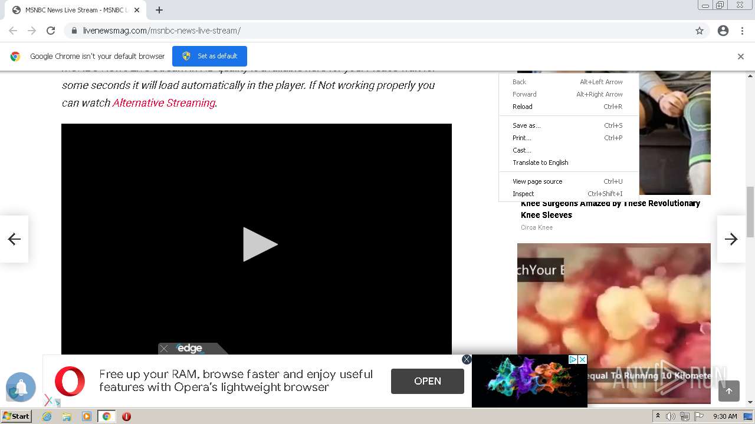Click the Set as default button
Screen dimensions: 755x424
[x=209, y=56]
